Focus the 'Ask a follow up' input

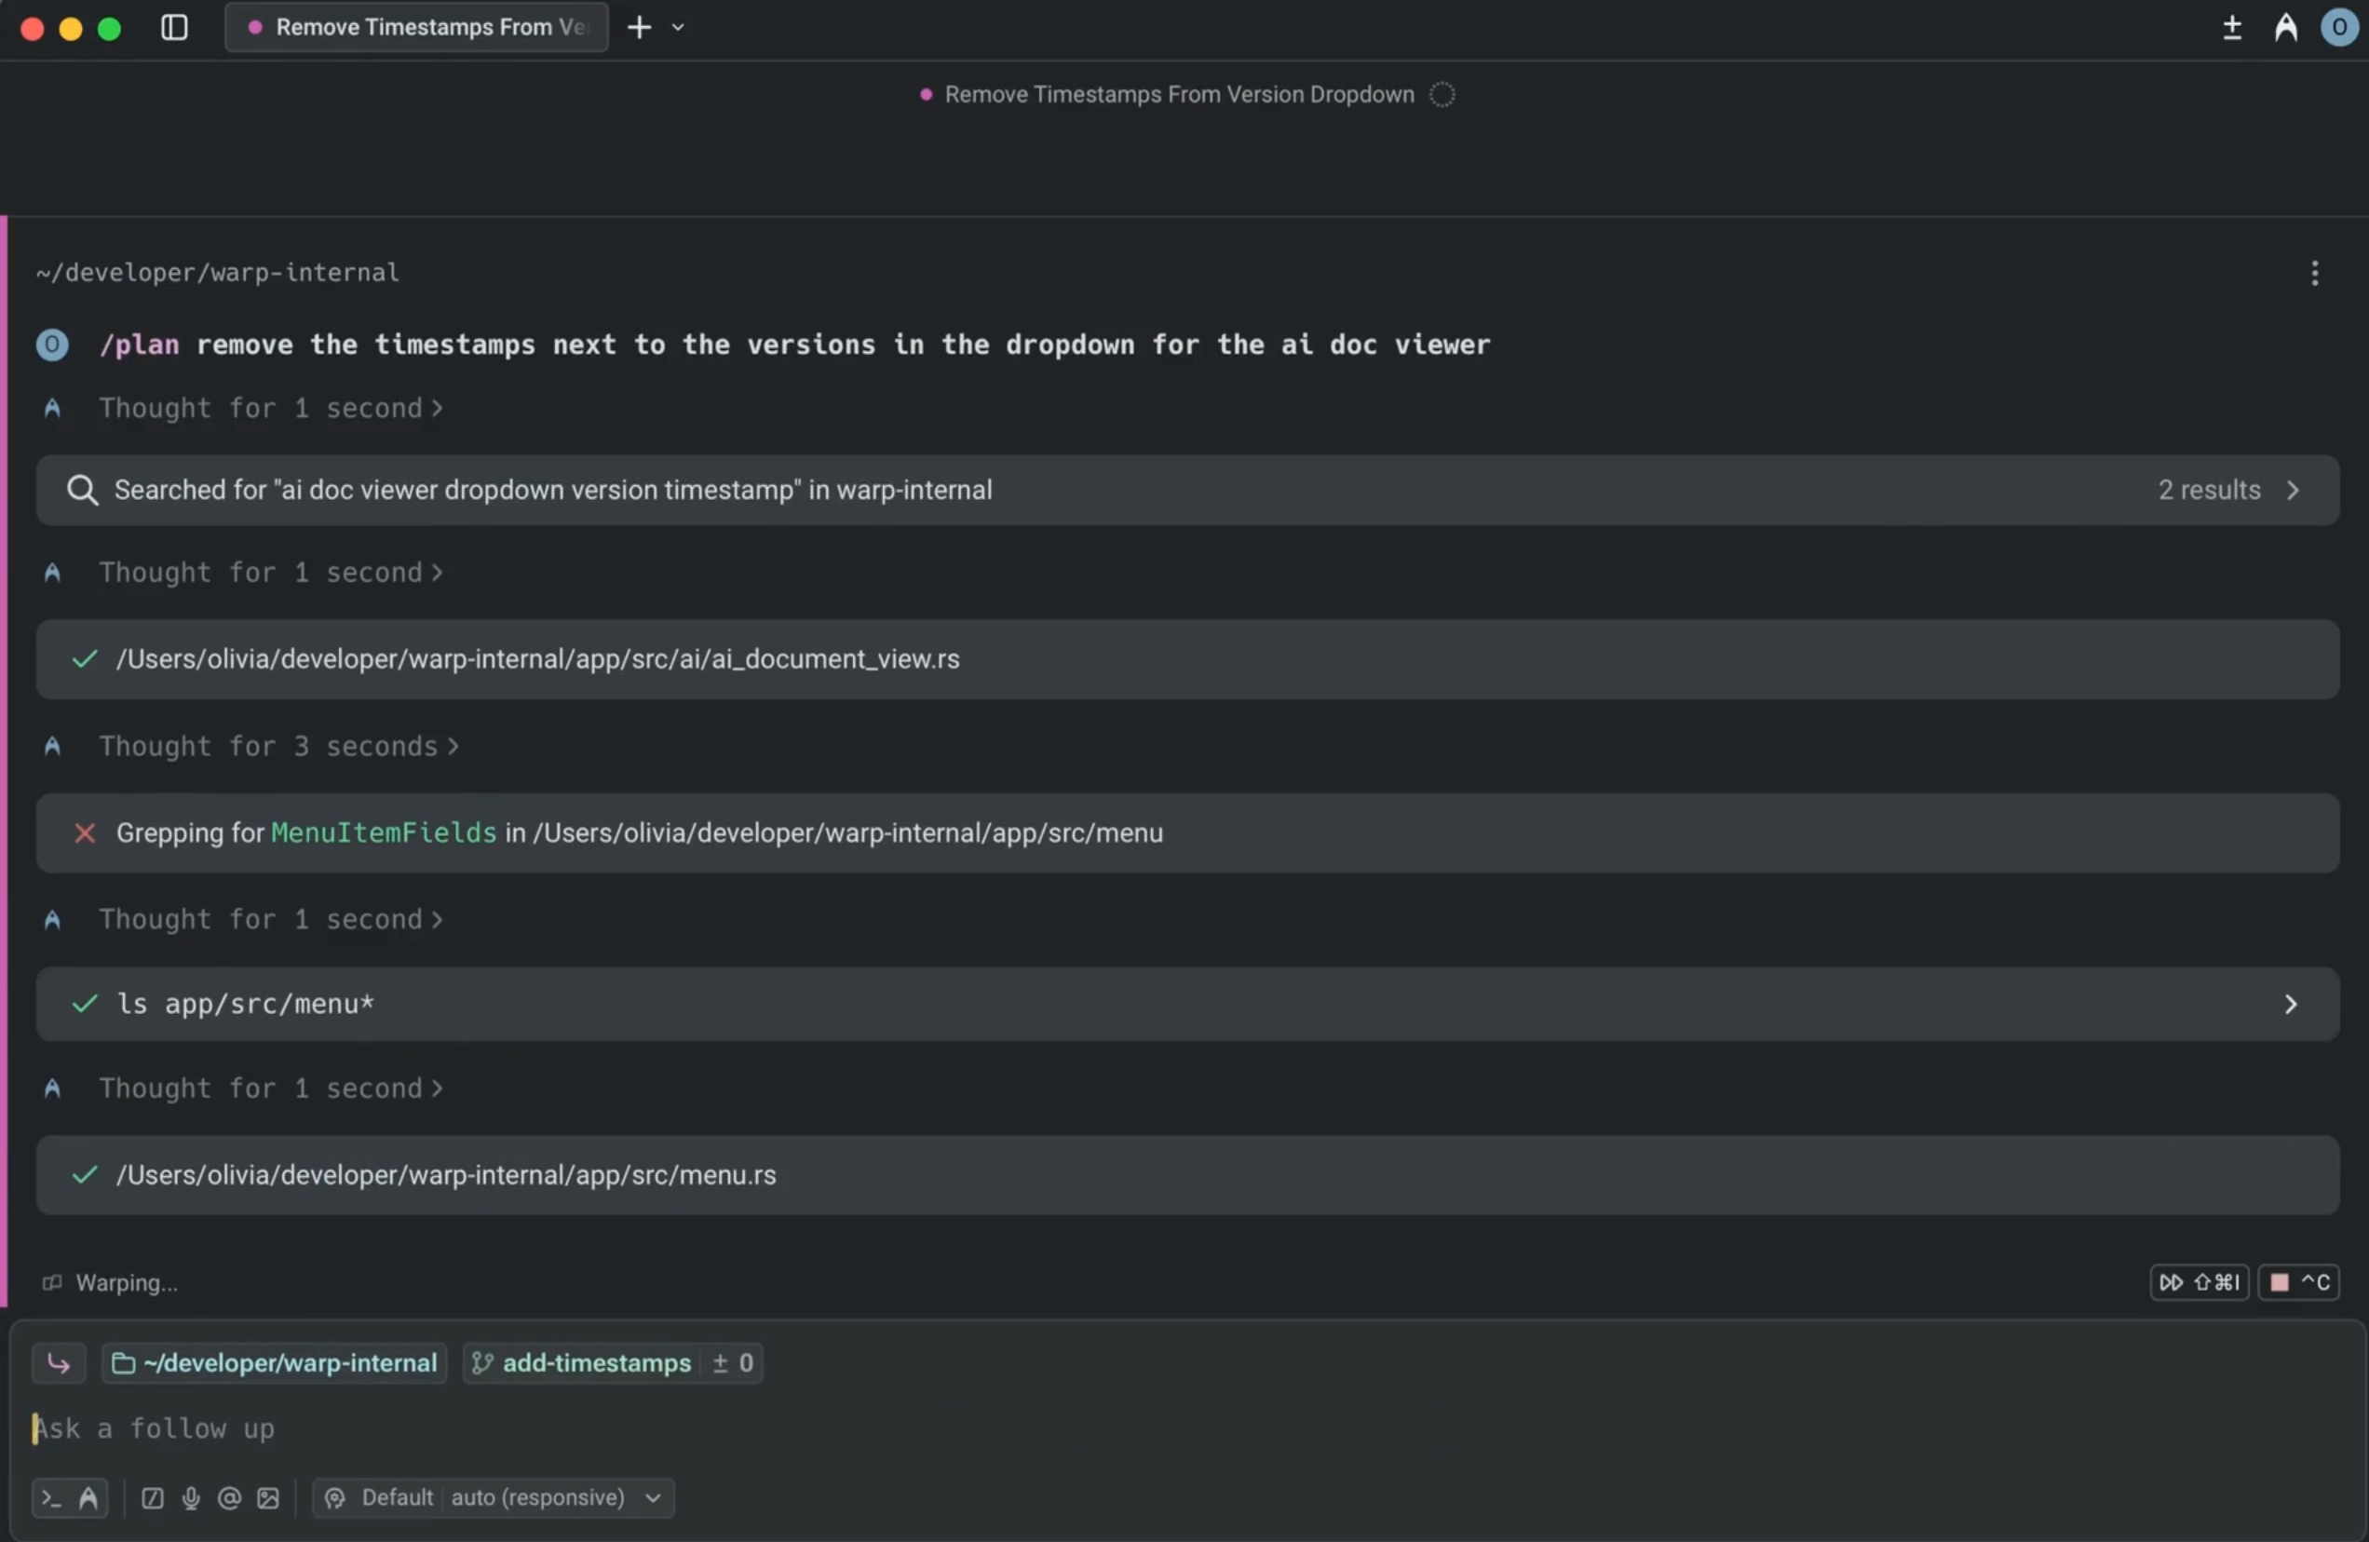click(597, 1428)
